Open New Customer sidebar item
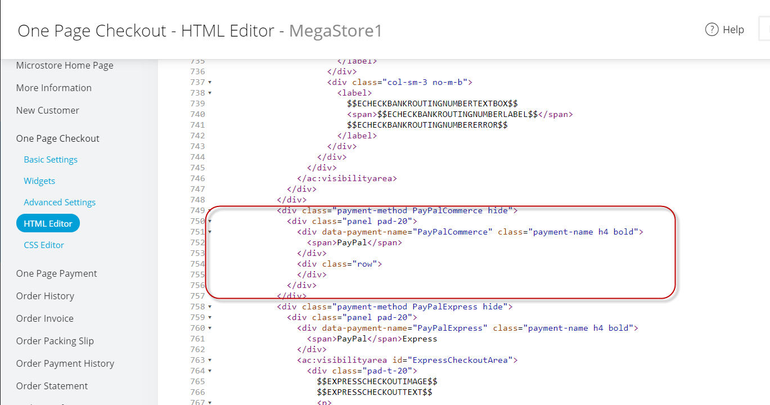The image size is (770, 405). click(48, 110)
